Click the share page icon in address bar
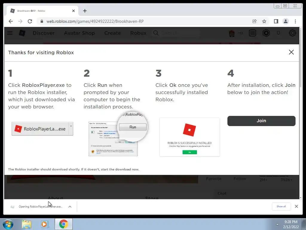Image resolution: width=306 pixels, height=230 pixels. 255,21
